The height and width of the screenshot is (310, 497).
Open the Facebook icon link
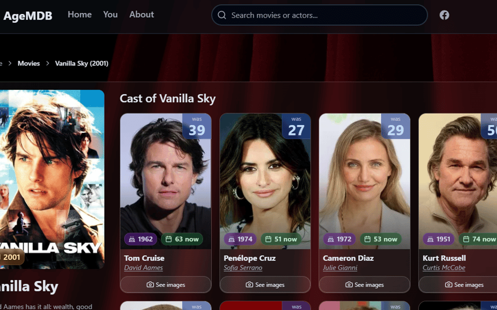pos(444,15)
